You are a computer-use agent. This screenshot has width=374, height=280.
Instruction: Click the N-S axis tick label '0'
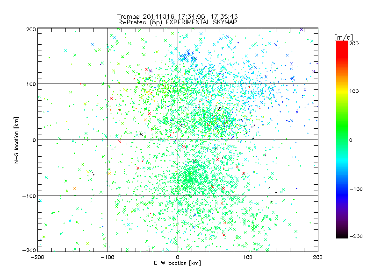pyautogui.click(x=34, y=140)
